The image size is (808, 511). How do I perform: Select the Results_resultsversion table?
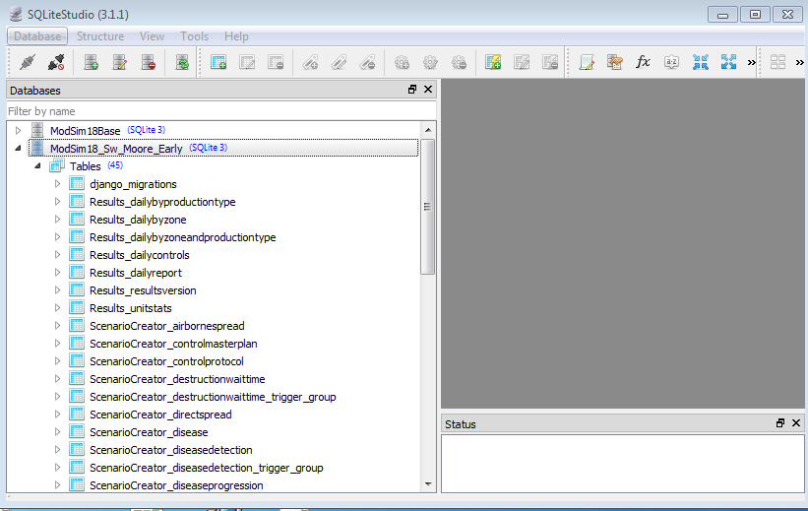(x=143, y=290)
